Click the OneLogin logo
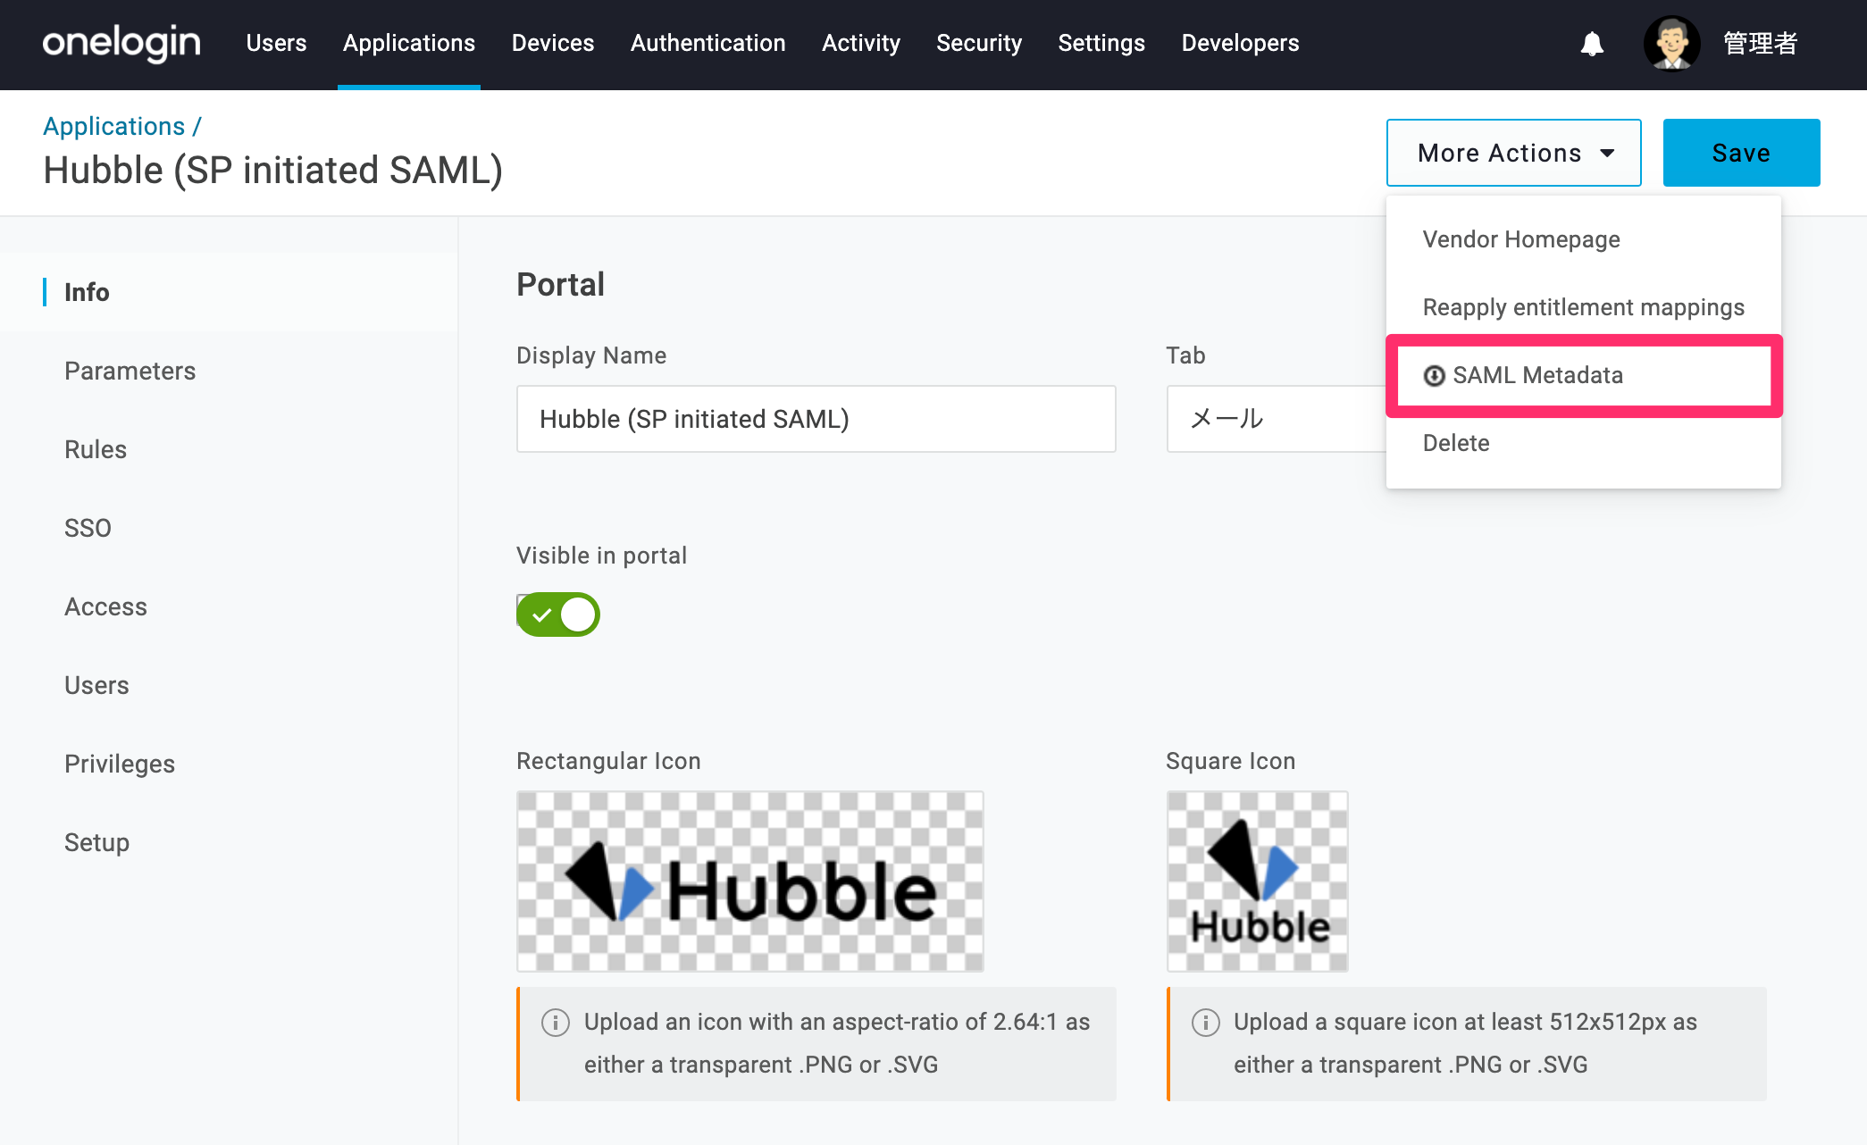Image resolution: width=1867 pixels, height=1145 pixels. pos(121,43)
